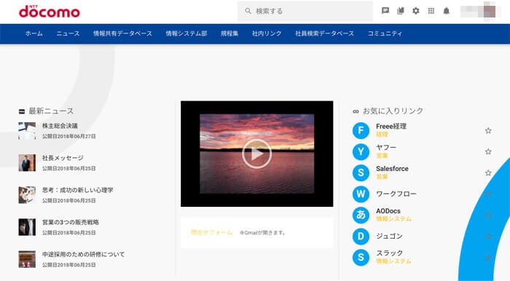The height and width of the screenshot is (281, 510).
Task: Open news article 社長メッセージ
Action: 63,158
